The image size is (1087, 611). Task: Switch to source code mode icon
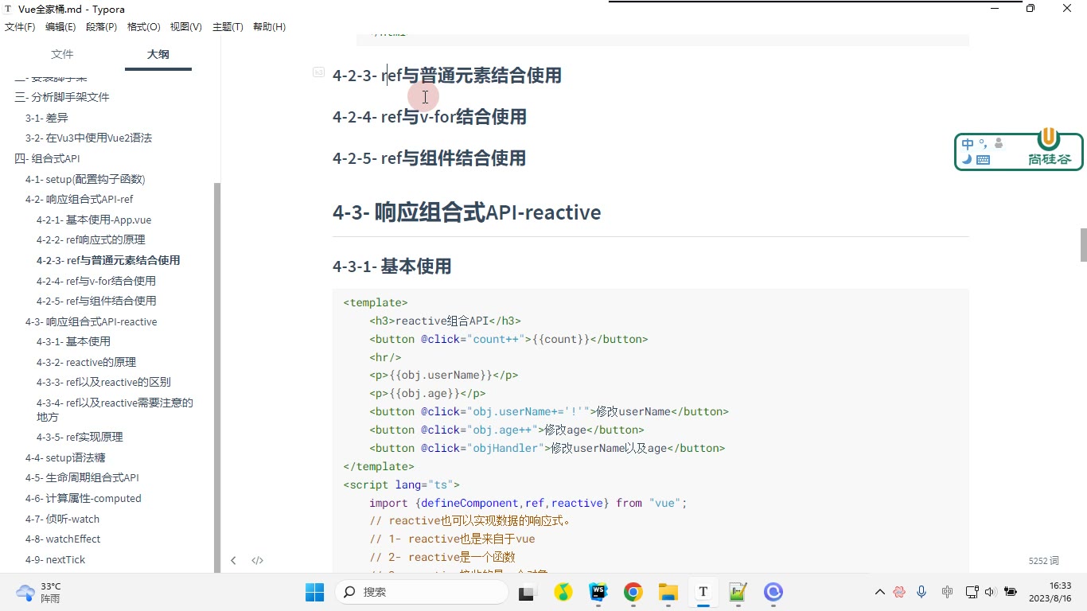(257, 560)
